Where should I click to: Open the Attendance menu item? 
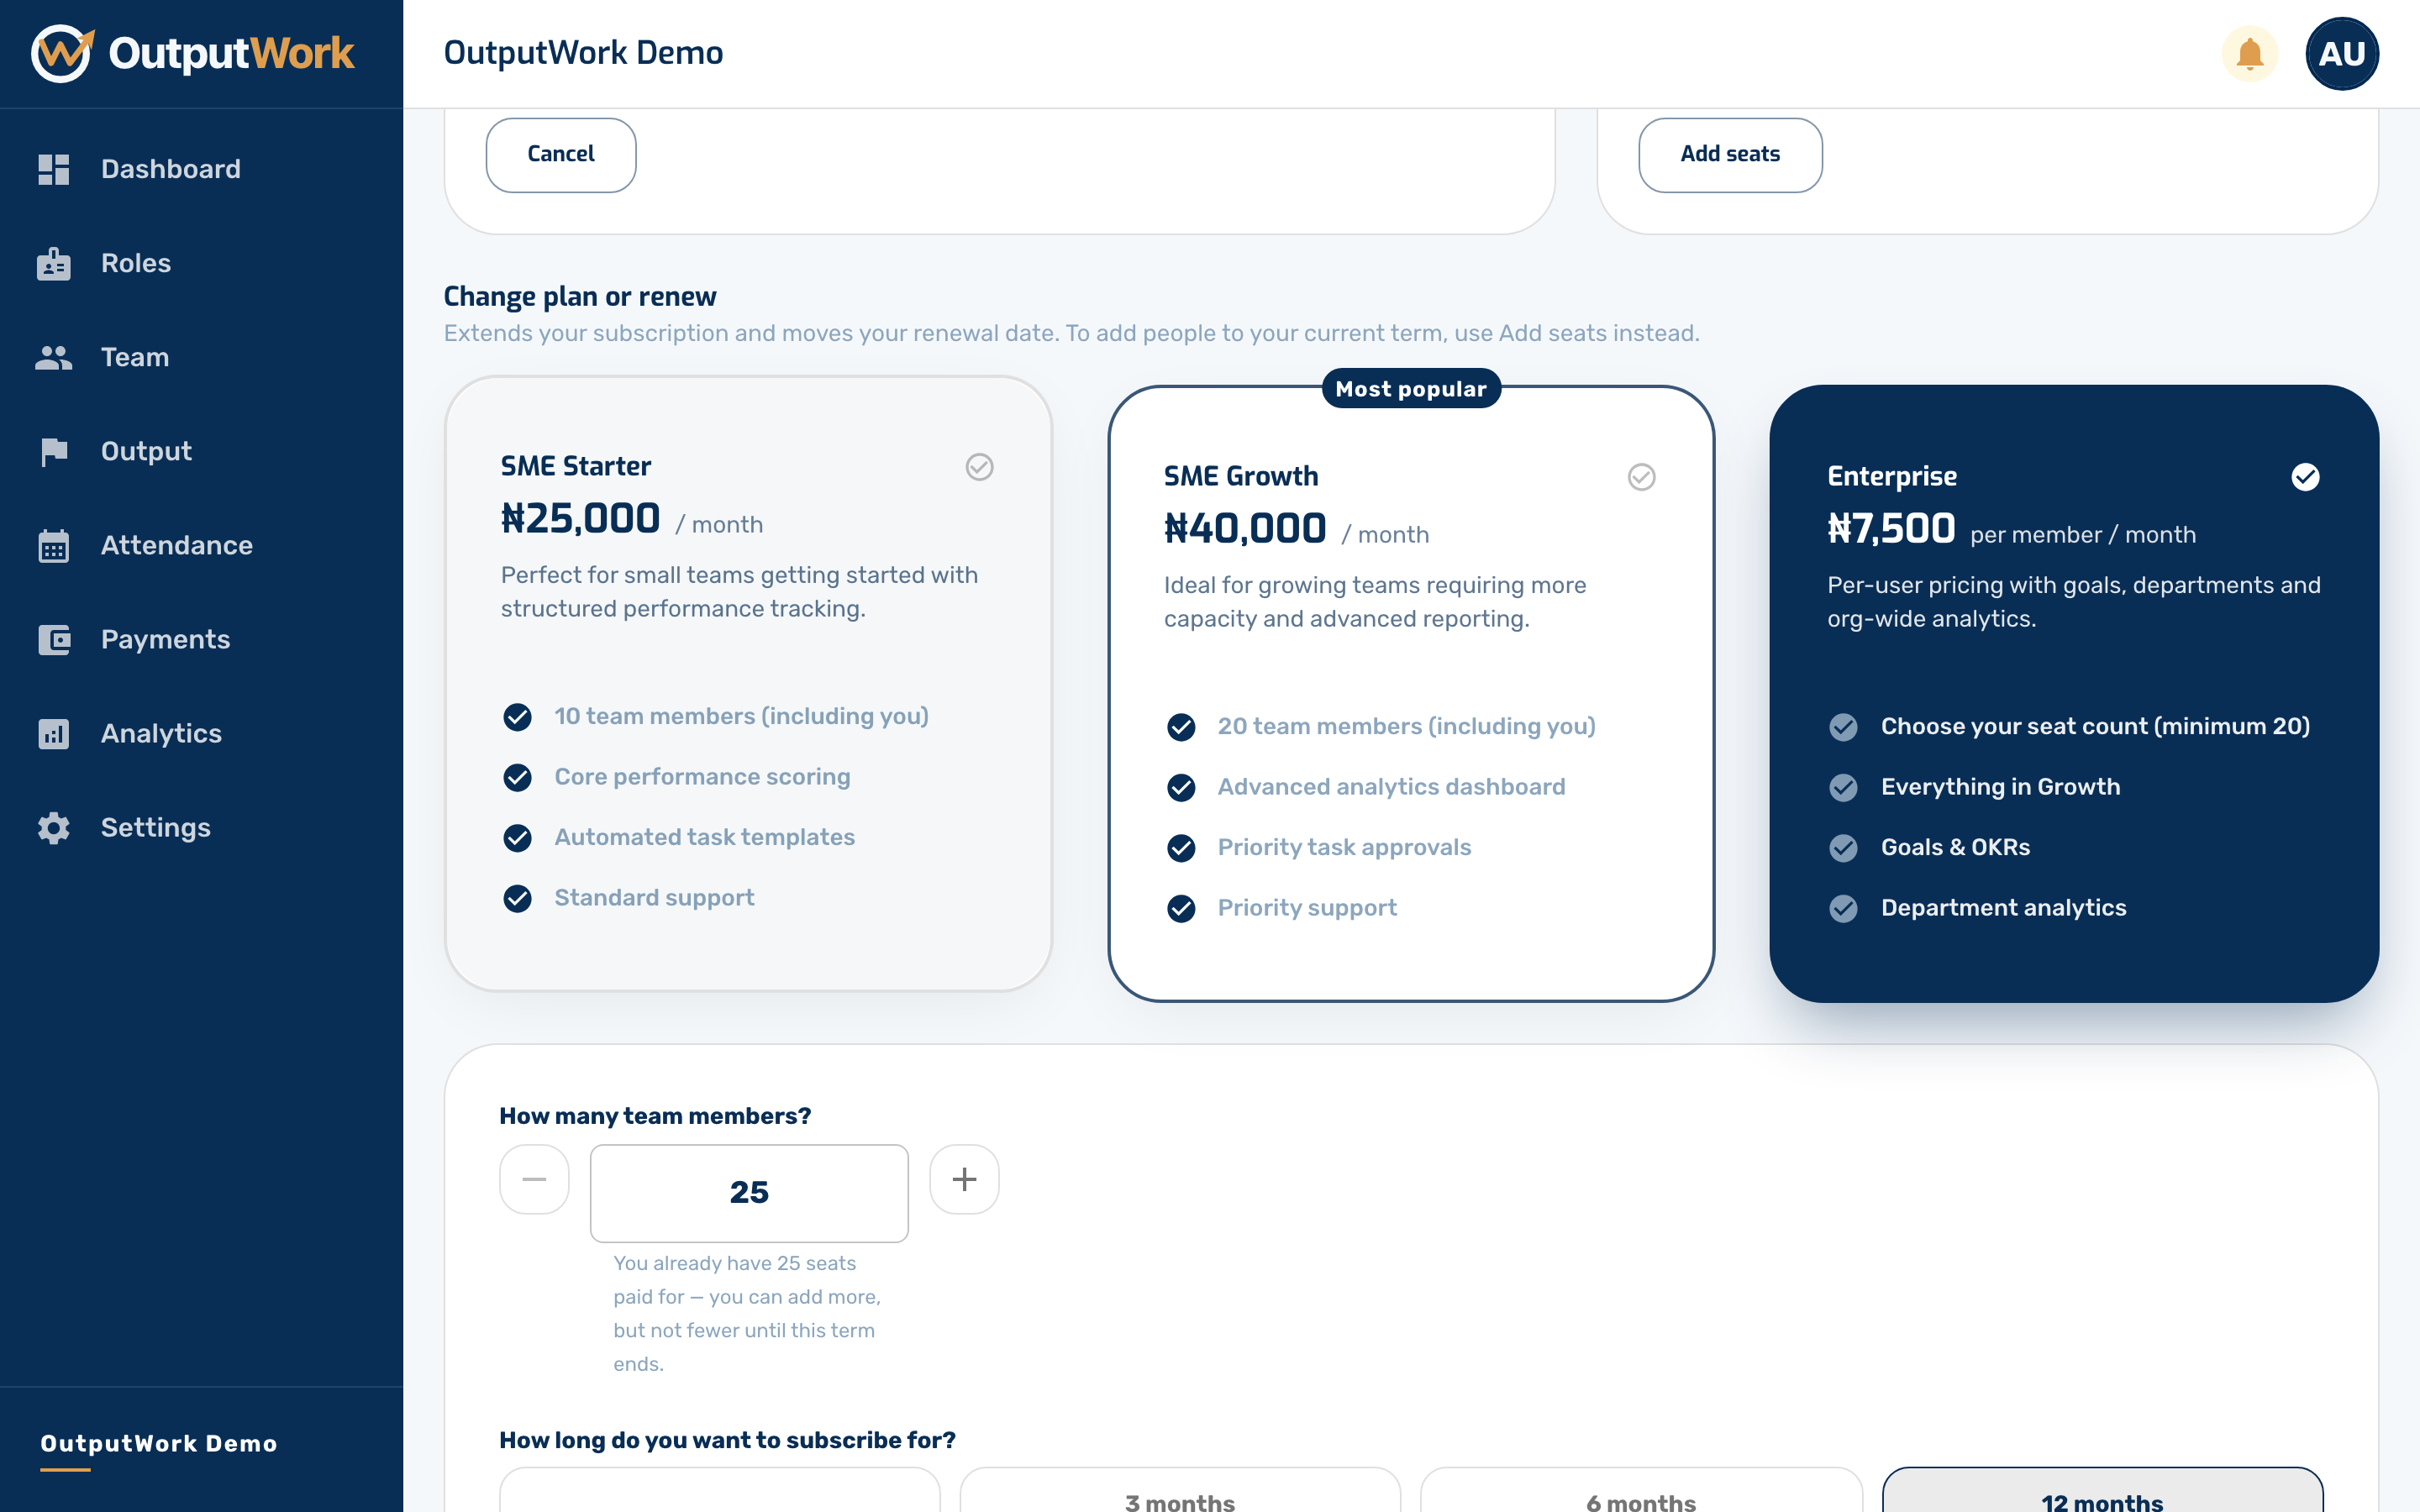point(201,546)
